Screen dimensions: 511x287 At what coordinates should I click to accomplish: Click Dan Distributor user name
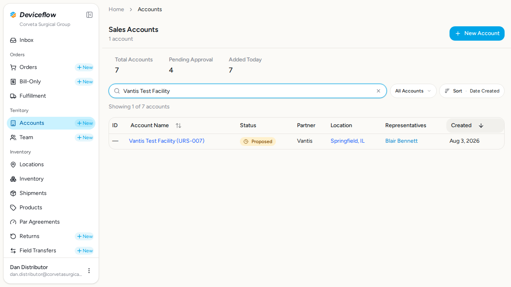click(x=29, y=267)
